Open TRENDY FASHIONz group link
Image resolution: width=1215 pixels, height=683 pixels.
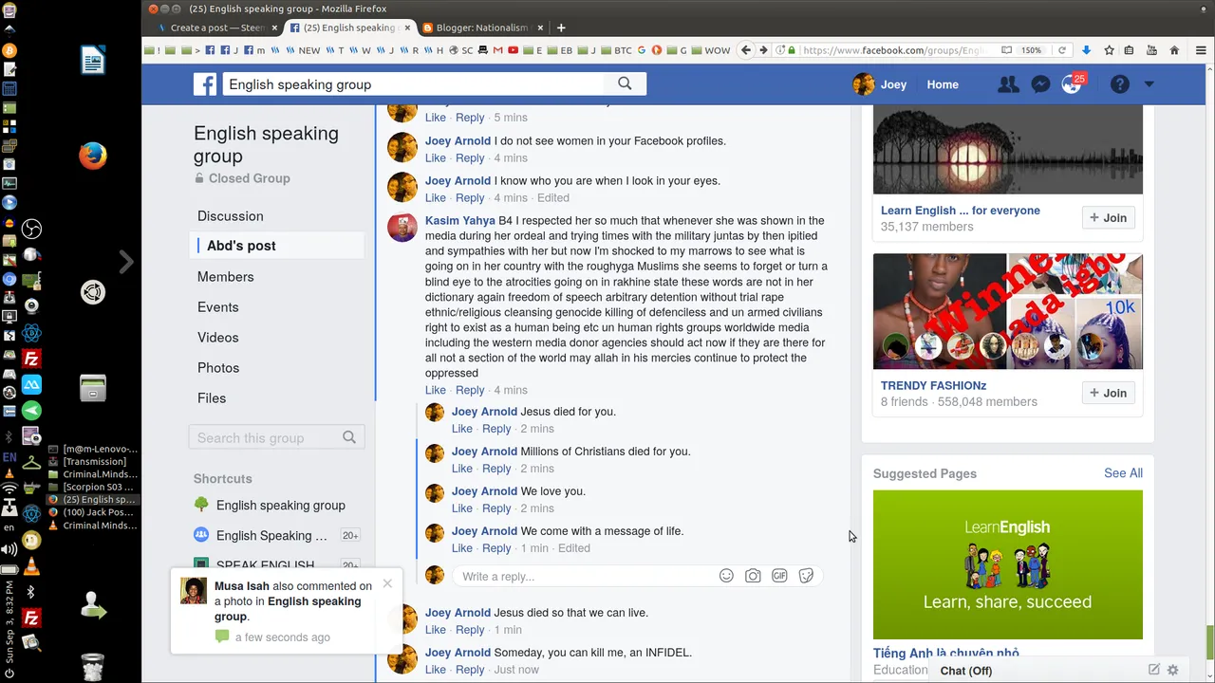click(x=933, y=386)
